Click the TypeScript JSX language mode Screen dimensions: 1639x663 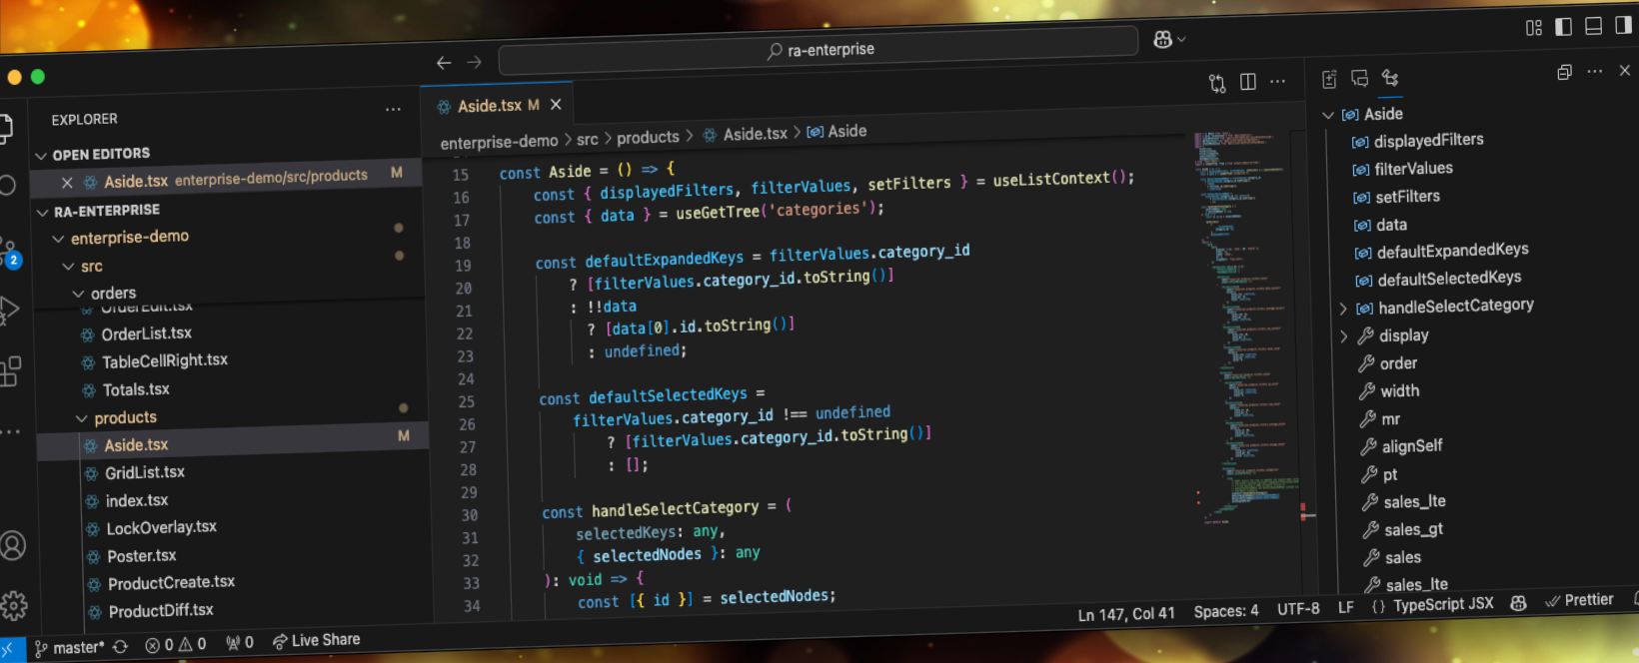(1442, 604)
